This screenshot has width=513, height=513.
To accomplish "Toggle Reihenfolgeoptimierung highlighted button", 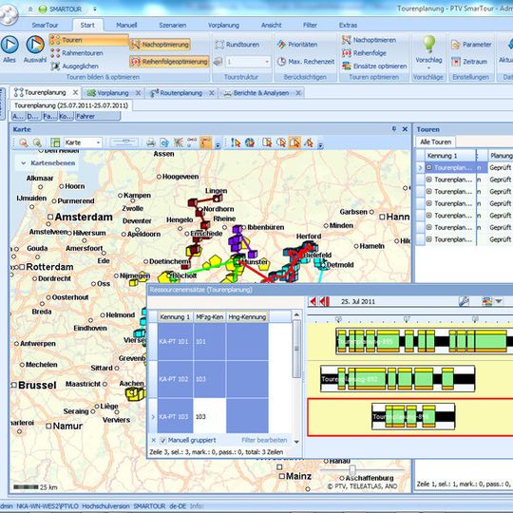I will tap(169, 62).
